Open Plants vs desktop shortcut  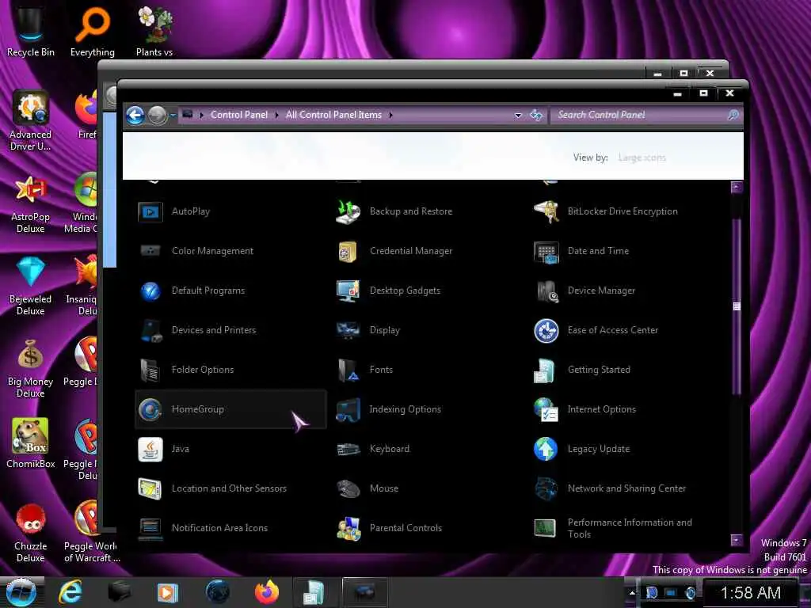click(154, 30)
